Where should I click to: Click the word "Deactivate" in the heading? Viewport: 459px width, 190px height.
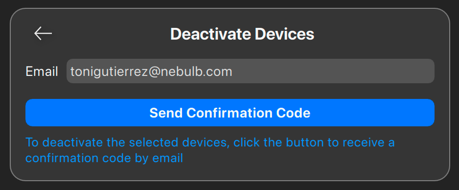click(211, 34)
